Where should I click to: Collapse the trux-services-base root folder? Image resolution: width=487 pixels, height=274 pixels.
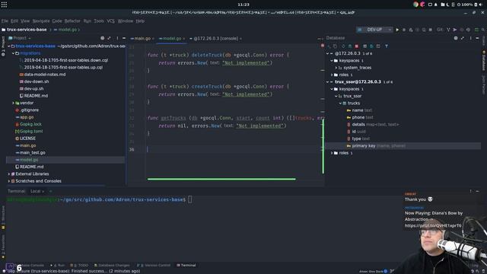[9, 46]
